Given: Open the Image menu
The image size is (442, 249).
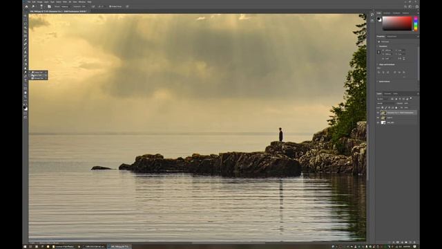Looking at the screenshot, I should [x=40, y=1].
